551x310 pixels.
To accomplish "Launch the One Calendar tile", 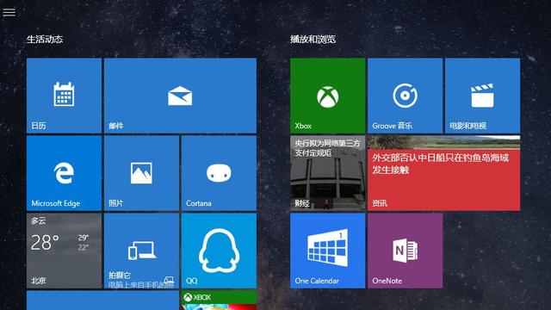I will point(327,251).
